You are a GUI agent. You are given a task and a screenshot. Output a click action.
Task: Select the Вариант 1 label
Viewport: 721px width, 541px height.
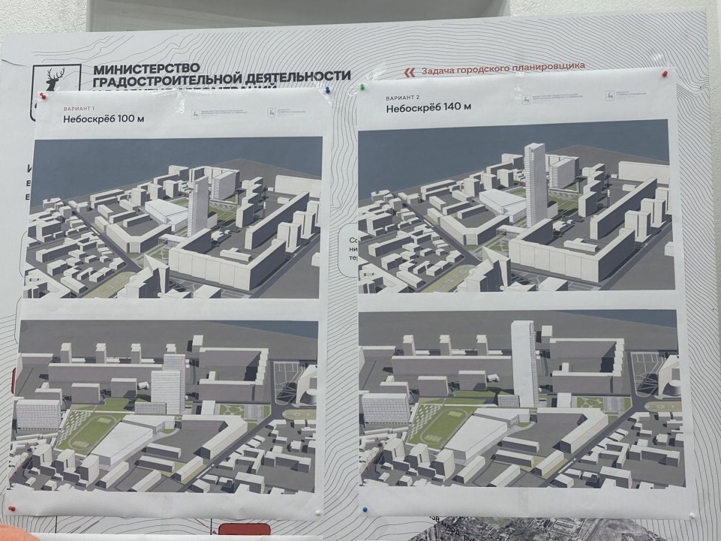(x=77, y=108)
